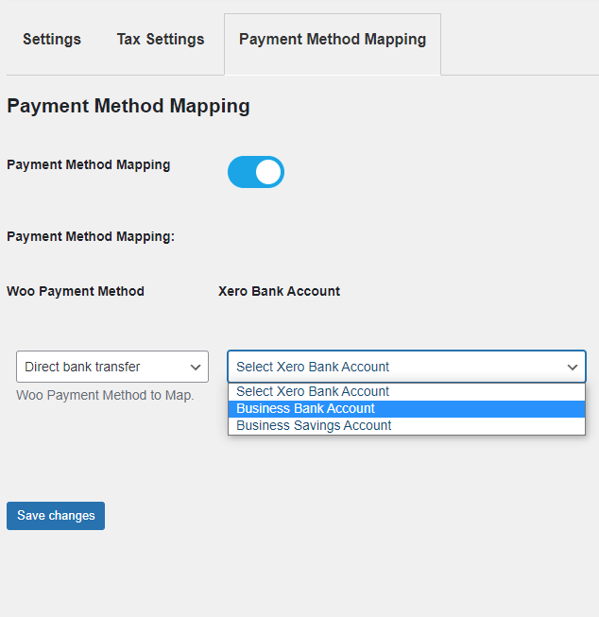
Task: Click the Woo Payment Method column heading
Action: click(x=76, y=291)
